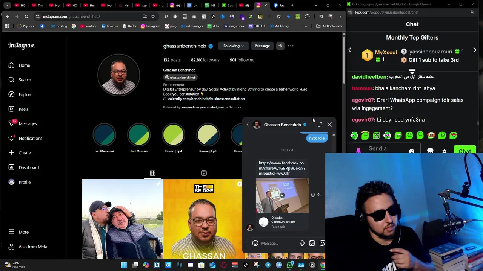The height and width of the screenshot is (271, 483).
Task: Expand the hidden bookmarks chevron
Action: click(x=306, y=26)
